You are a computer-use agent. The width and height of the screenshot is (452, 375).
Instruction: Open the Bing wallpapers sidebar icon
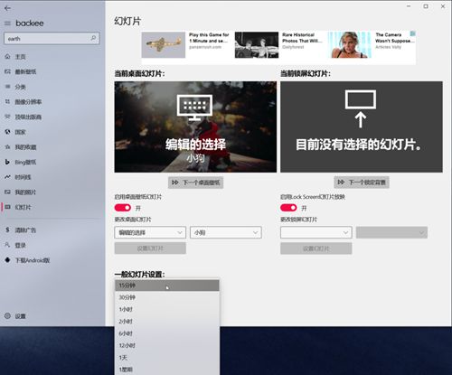7,162
